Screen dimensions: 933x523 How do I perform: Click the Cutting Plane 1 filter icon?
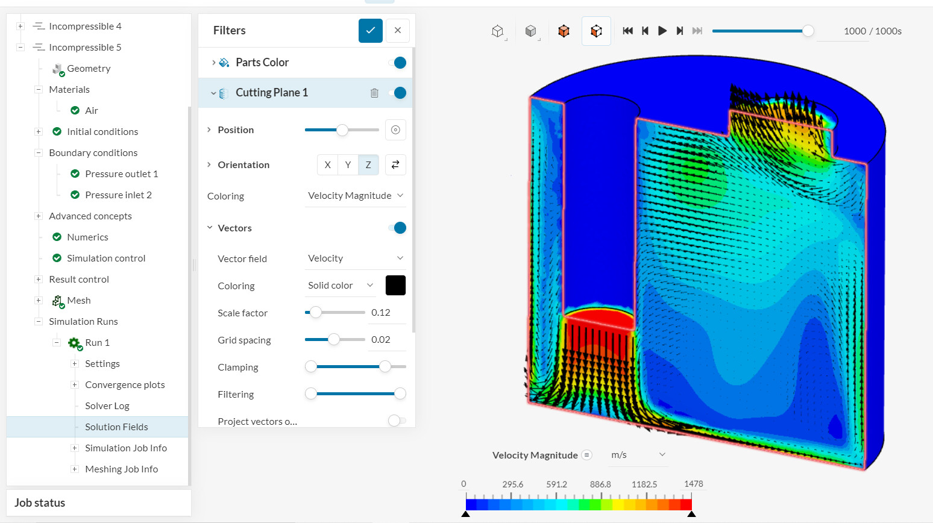[224, 93]
